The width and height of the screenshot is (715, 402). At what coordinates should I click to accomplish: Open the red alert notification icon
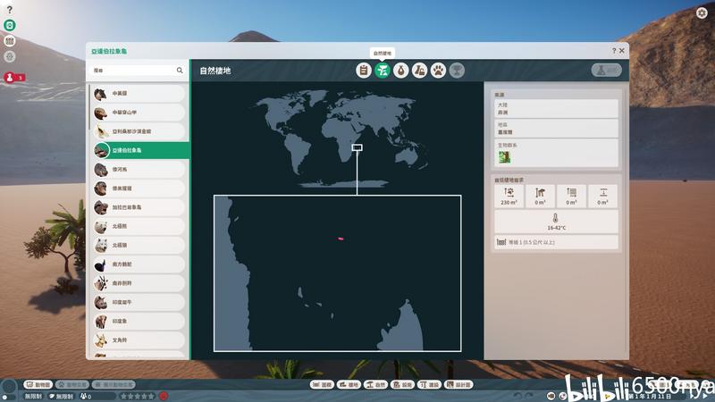(x=10, y=78)
